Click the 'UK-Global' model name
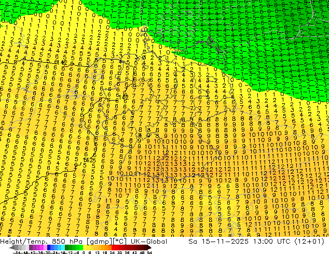 [149, 242]
